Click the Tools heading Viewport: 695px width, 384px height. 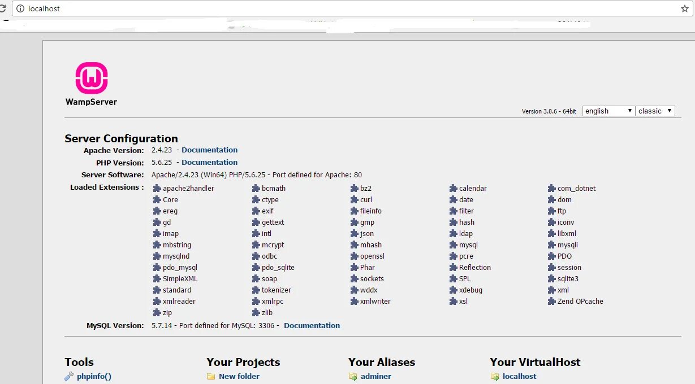tap(79, 362)
